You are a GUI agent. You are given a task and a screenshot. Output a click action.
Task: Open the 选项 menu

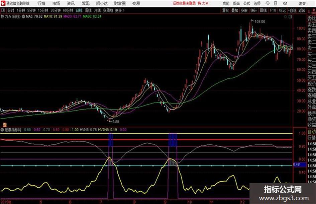[257, 3]
